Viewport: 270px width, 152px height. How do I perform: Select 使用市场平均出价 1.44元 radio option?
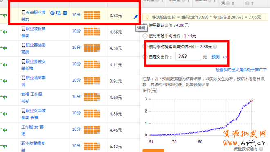click(x=145, y=36)
